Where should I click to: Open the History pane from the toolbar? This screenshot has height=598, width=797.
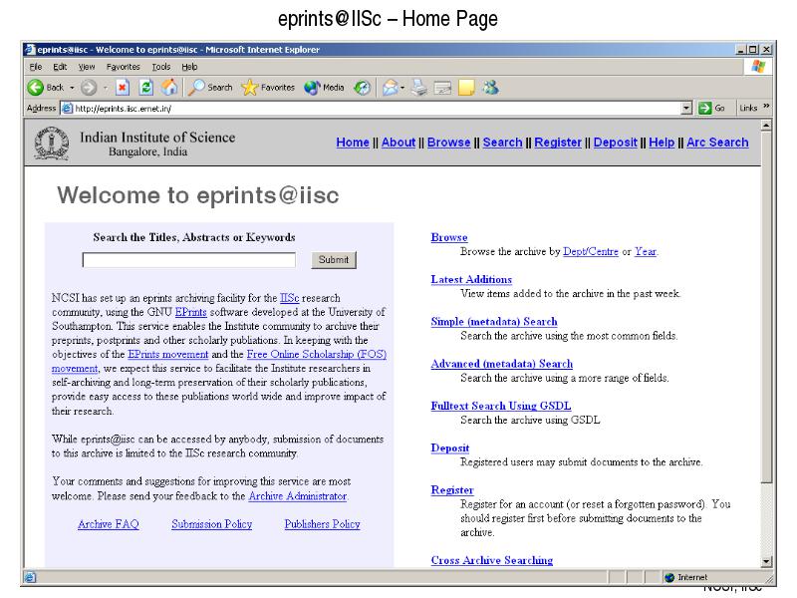[362, 88]
